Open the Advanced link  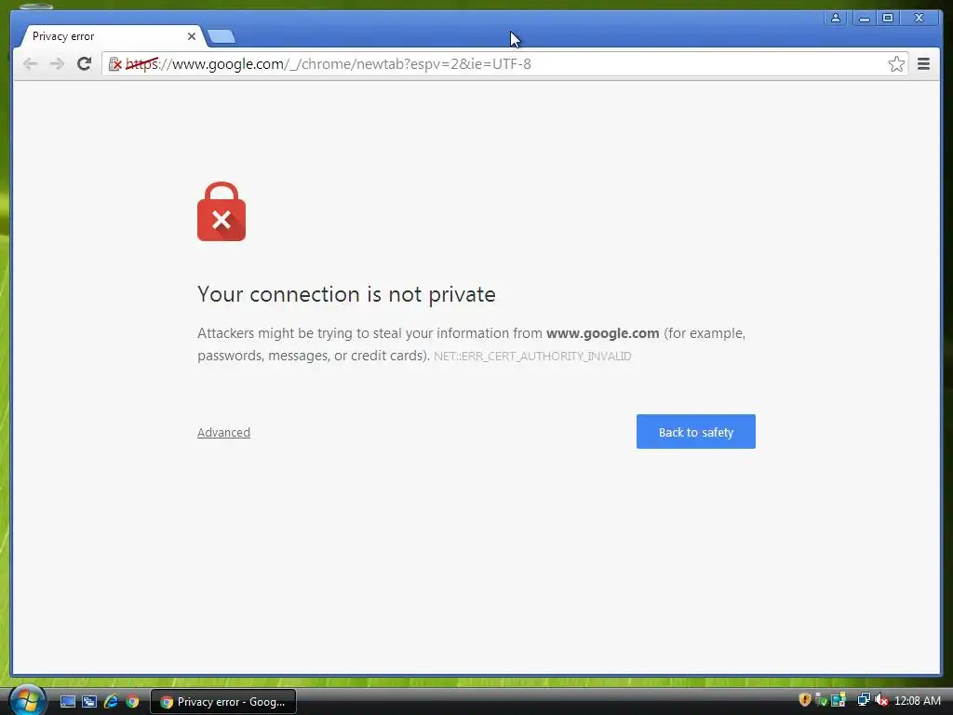tap(223, 432)
